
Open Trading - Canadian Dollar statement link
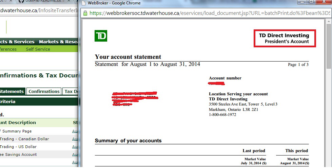tap(75, 139)
